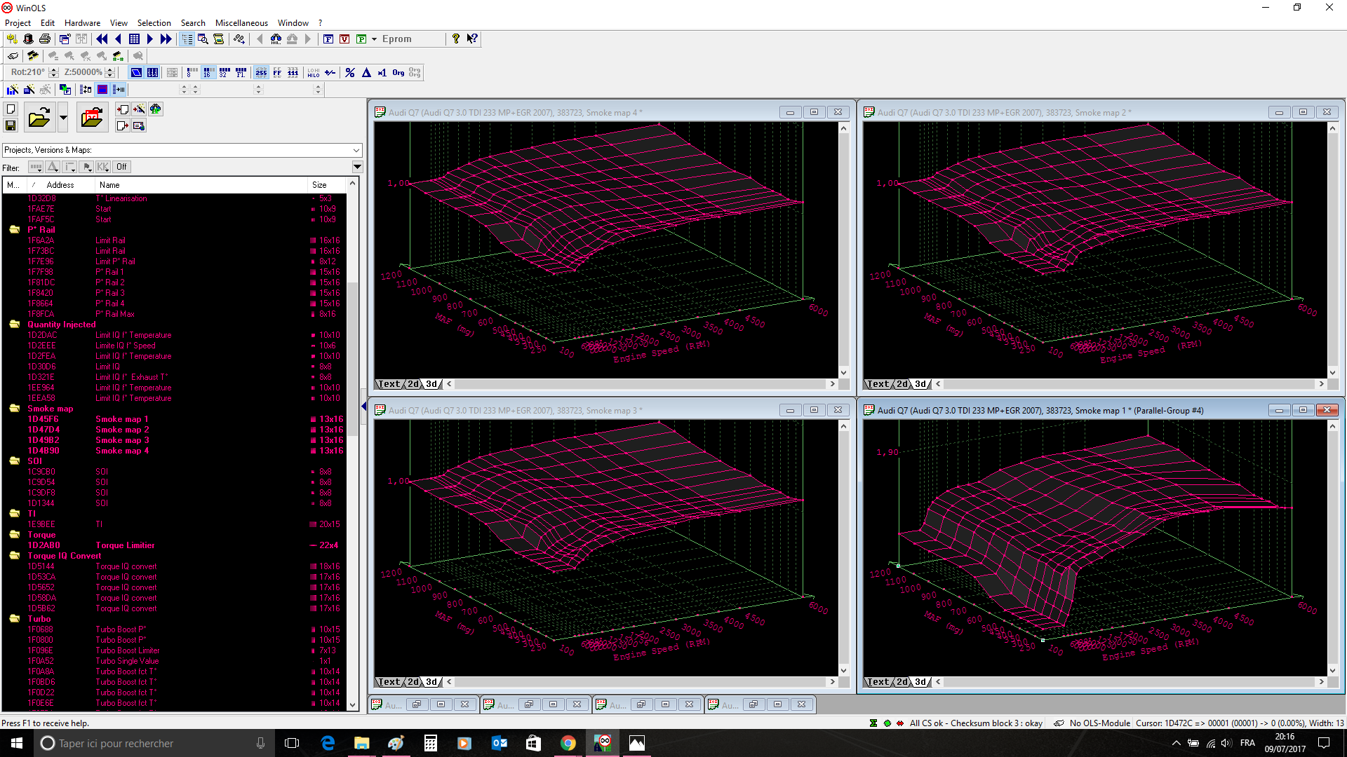Toggle the 255 decimal display button
Viewport: 1347px width, 757px height.
coord(261,72)
